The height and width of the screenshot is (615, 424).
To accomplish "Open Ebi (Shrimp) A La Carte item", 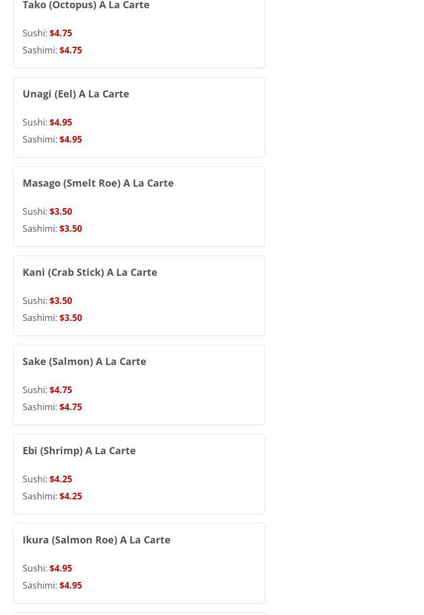I will [79, 450].
